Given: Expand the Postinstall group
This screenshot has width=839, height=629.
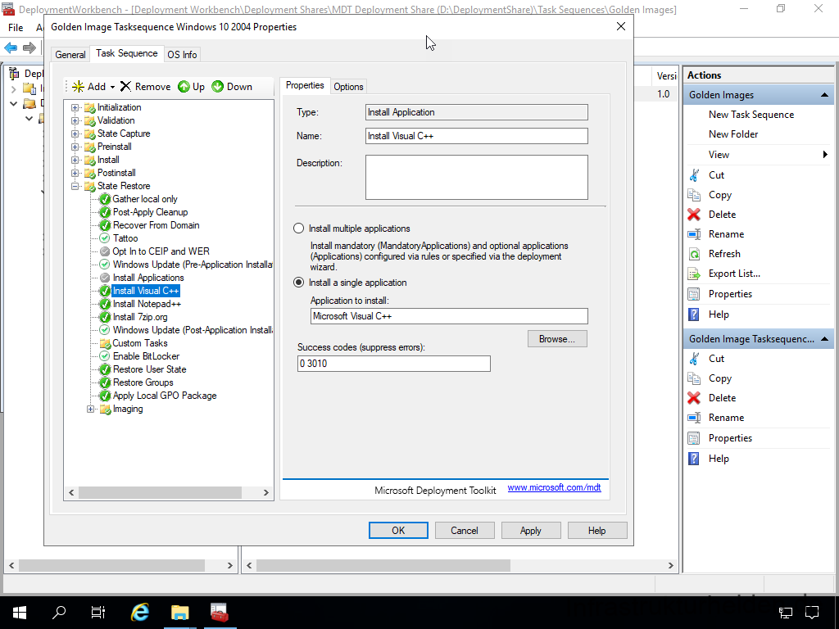Looking at the screenshot, I should (75, 174).
